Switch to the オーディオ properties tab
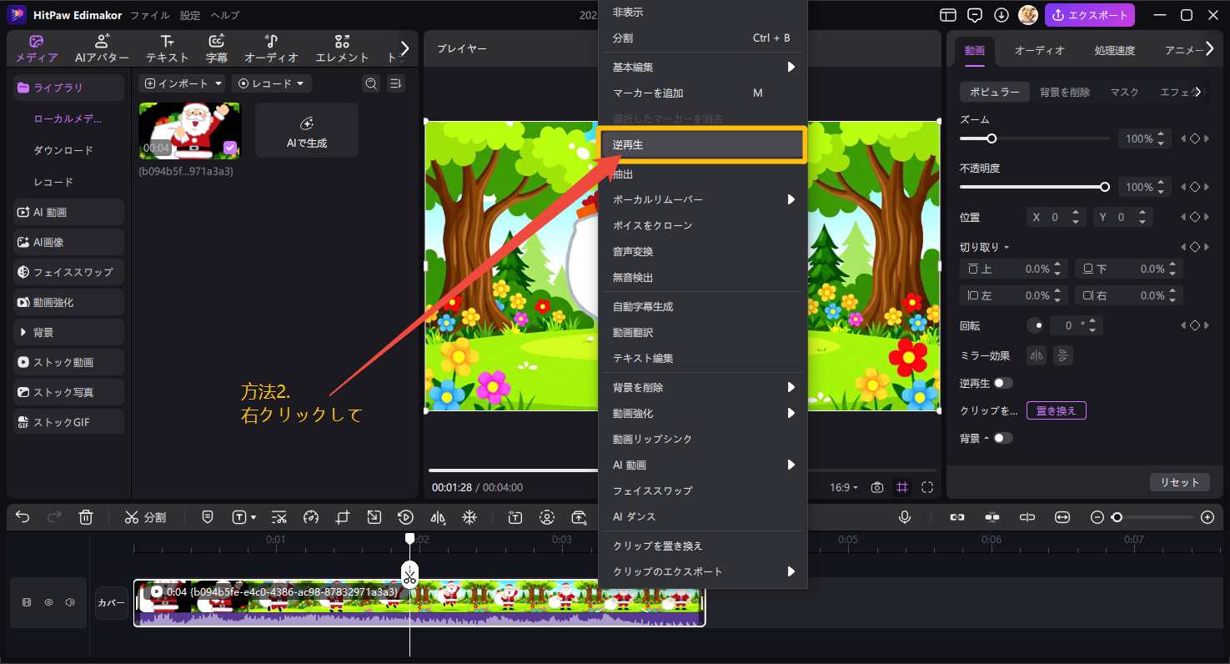Viewport: 1230px width, 664px height. point(1039,50)
